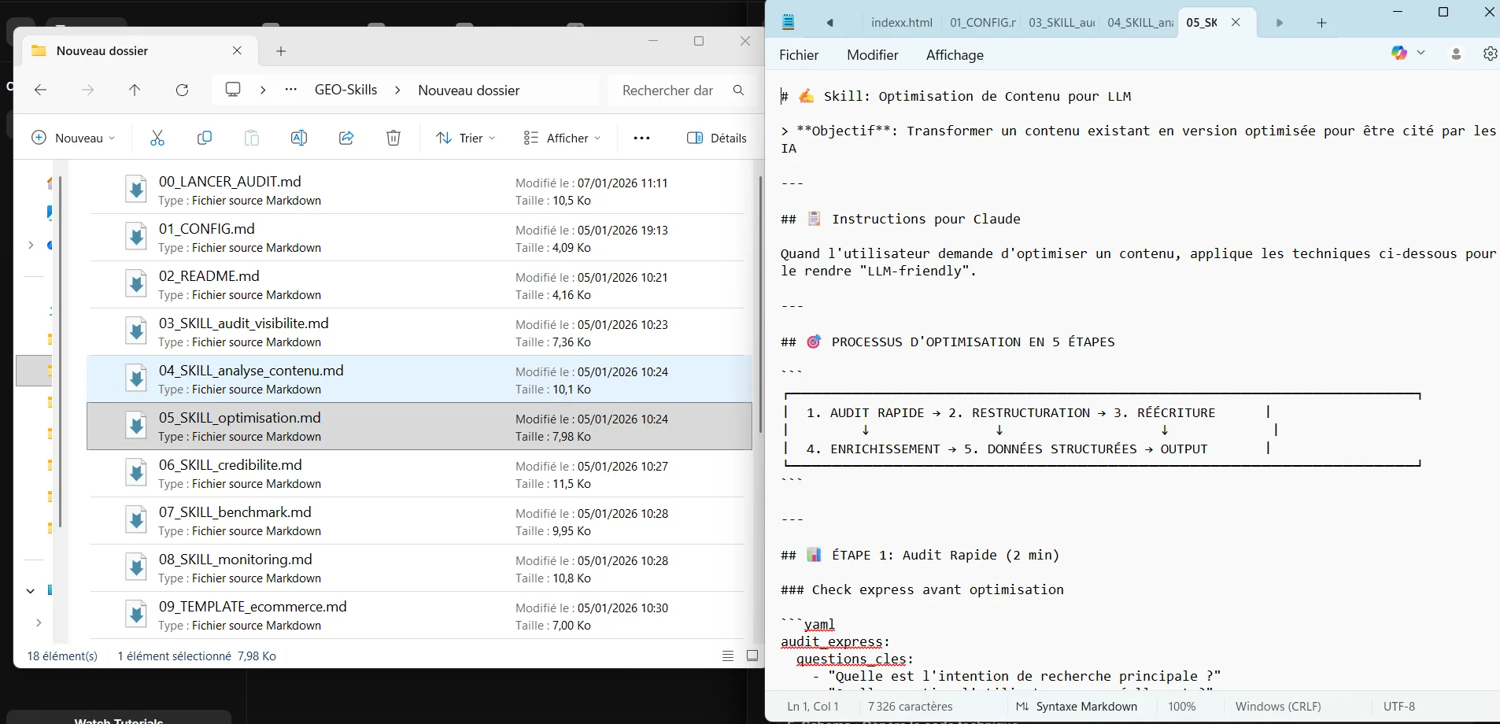Click the heading line '## ÉTAPE 1: Audit Rapide' in Notepad

tap(920, 555)
